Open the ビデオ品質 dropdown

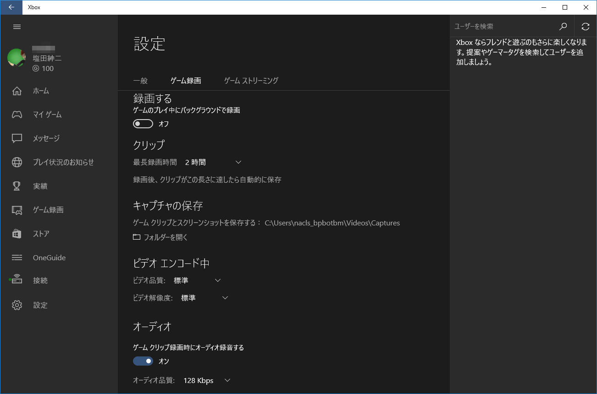[x=197, y=280]
